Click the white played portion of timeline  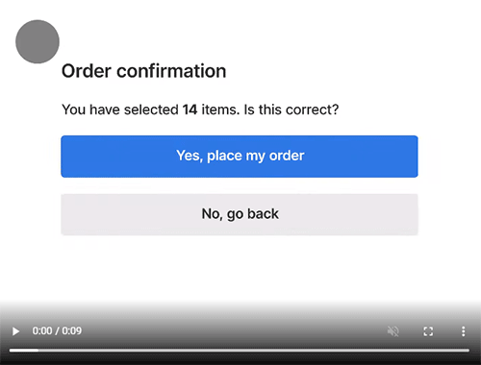pyautogui.click(x=24, y=351)
